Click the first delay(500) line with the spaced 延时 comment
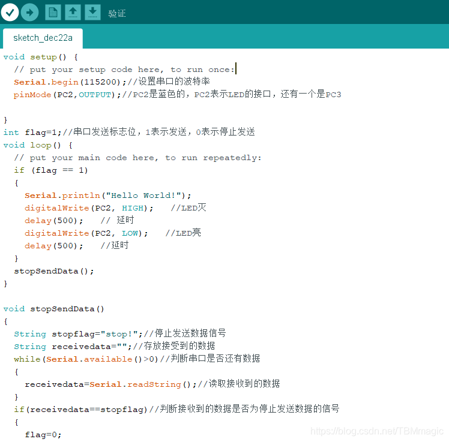Image resolution: width=449 pixels, height=442 pixels. coord(79,221)
